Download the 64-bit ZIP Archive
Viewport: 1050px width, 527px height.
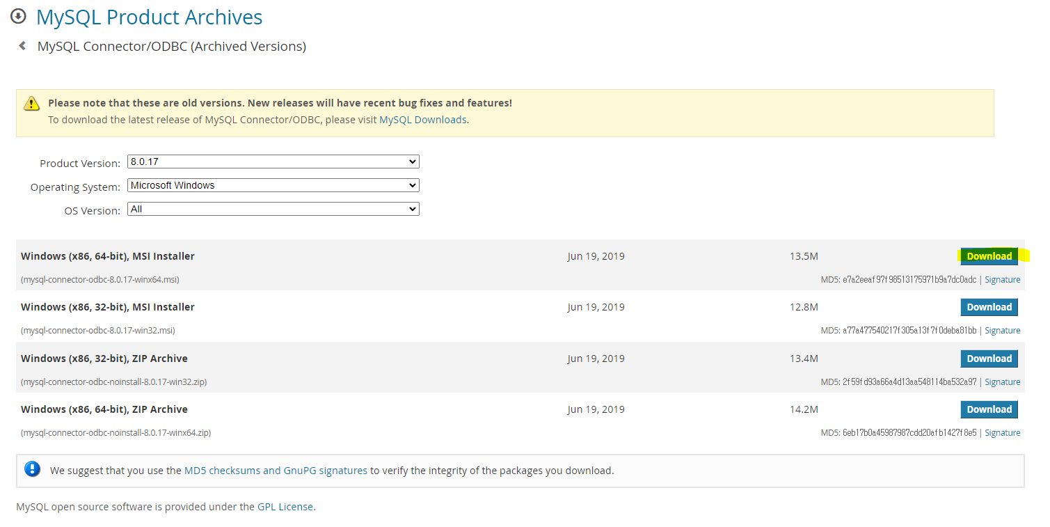pyautogui.click(x=989, y=409)
